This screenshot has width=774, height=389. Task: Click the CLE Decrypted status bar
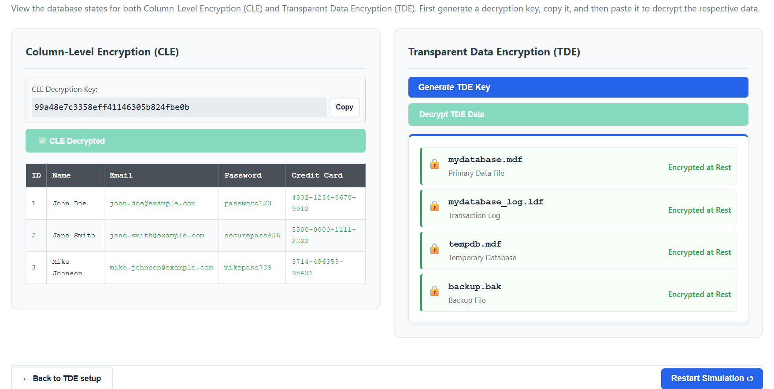[x=195, y=141]
